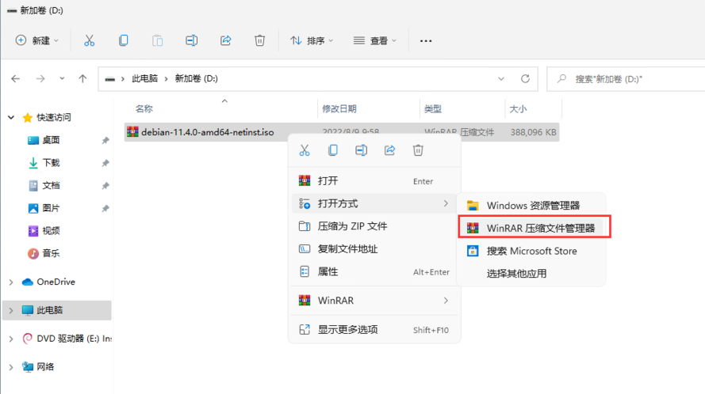The width and height of the screenshot is (705, 394).
Task: Select debian-11.4.0-amd64-netinst.iso file
Action: (x=207, y=132)
